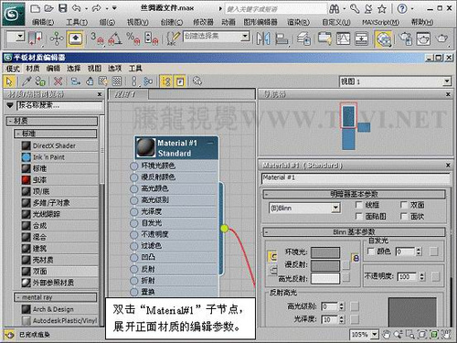Select the 视图1 tab above node view
This screenshot has height=343, width=457.
(129, 94)
